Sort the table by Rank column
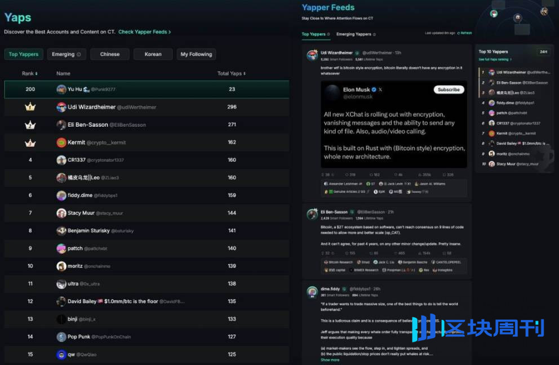Image resolution: width=559 pixels, height=365 pixels. (30, 74)
